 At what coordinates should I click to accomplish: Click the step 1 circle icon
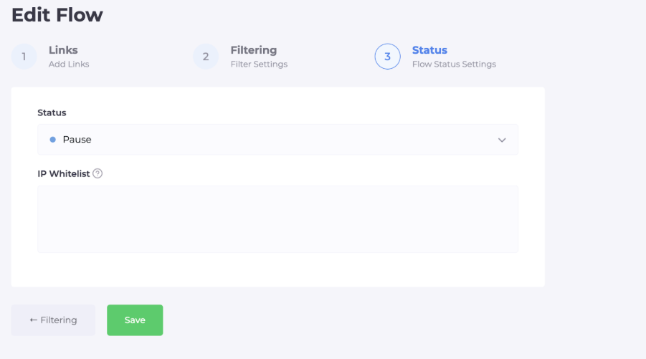click(24, 57)
